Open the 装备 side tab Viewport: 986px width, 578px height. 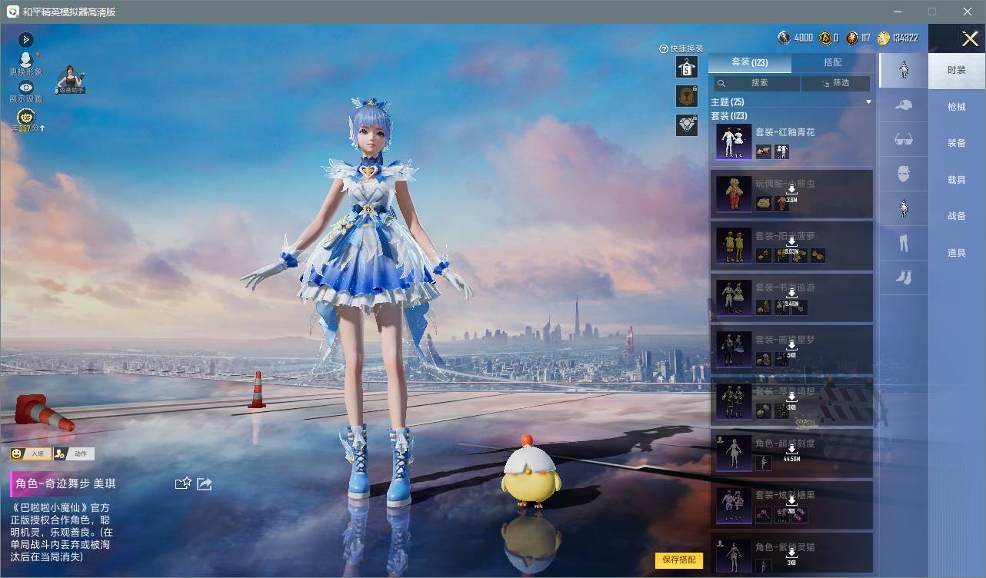[957, 143]
